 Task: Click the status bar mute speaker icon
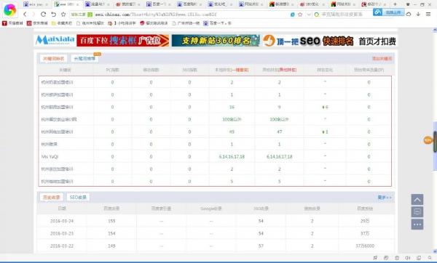[408, 258]
